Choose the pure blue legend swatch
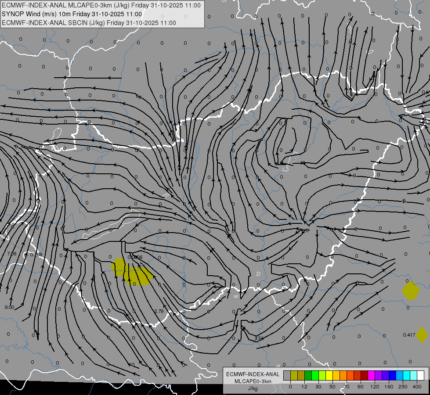Image resolution: width=430 pixels, height=395 pixels. [x=393, y=376]
